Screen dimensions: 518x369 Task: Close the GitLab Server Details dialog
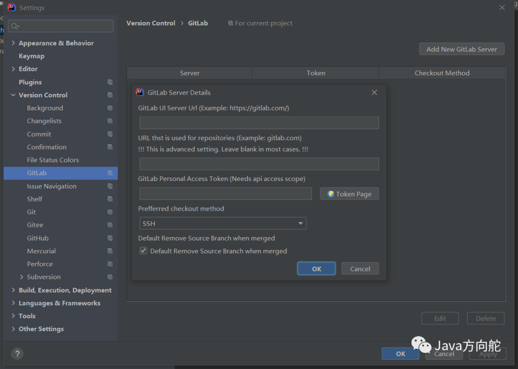coord(374,93)
